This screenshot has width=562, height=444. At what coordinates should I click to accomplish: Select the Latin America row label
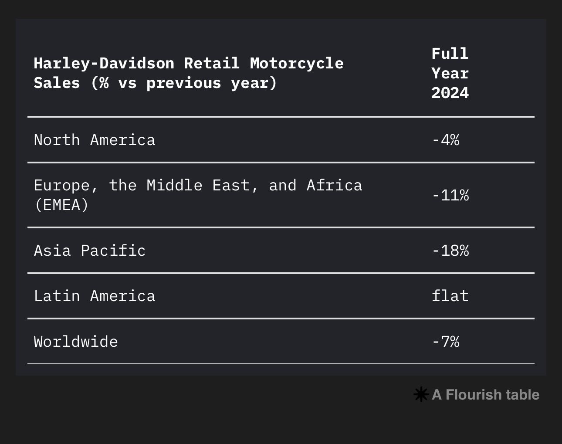pyautogui.click(x=95, y=296)
